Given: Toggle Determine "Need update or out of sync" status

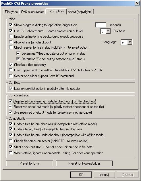Looking at the screenshot, I should point(18,54).
